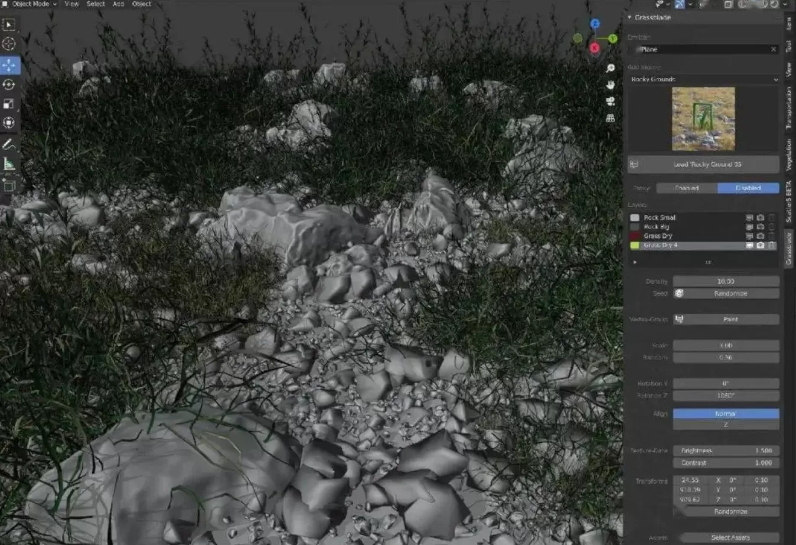
Task: Activate the Scale tool
Action: 9,104
